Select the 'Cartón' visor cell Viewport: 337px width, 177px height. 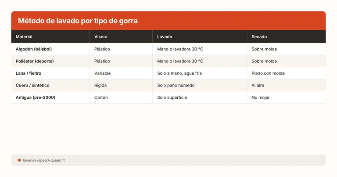point(101,97)
